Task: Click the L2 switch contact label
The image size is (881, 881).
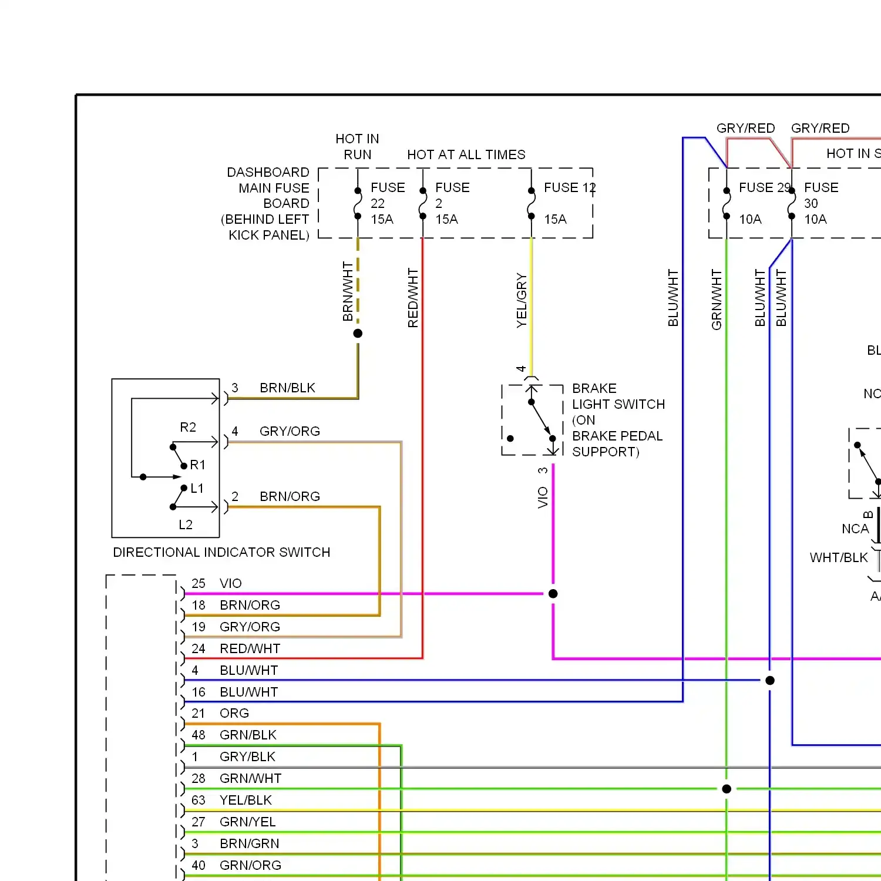Action: (186, 524)
